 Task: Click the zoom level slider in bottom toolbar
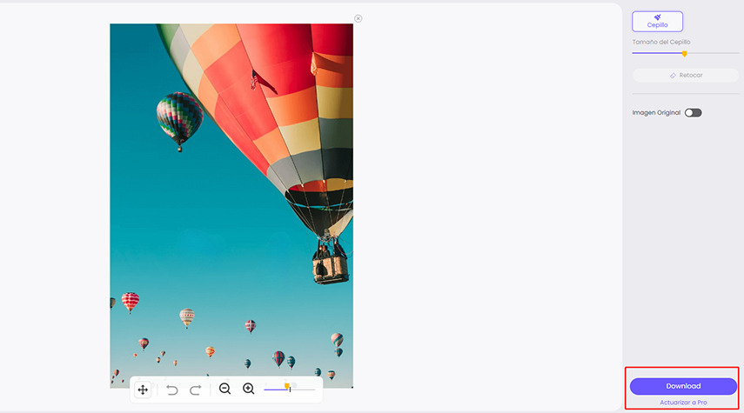pyautogui.click(x=290, y=390)
